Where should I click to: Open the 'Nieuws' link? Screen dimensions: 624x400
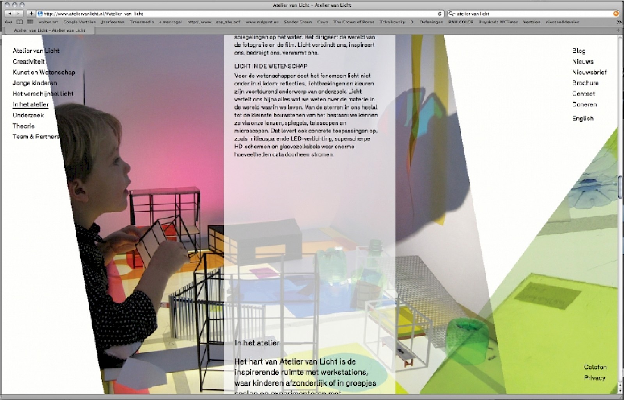pyautogui.click(x=583, y=62)
